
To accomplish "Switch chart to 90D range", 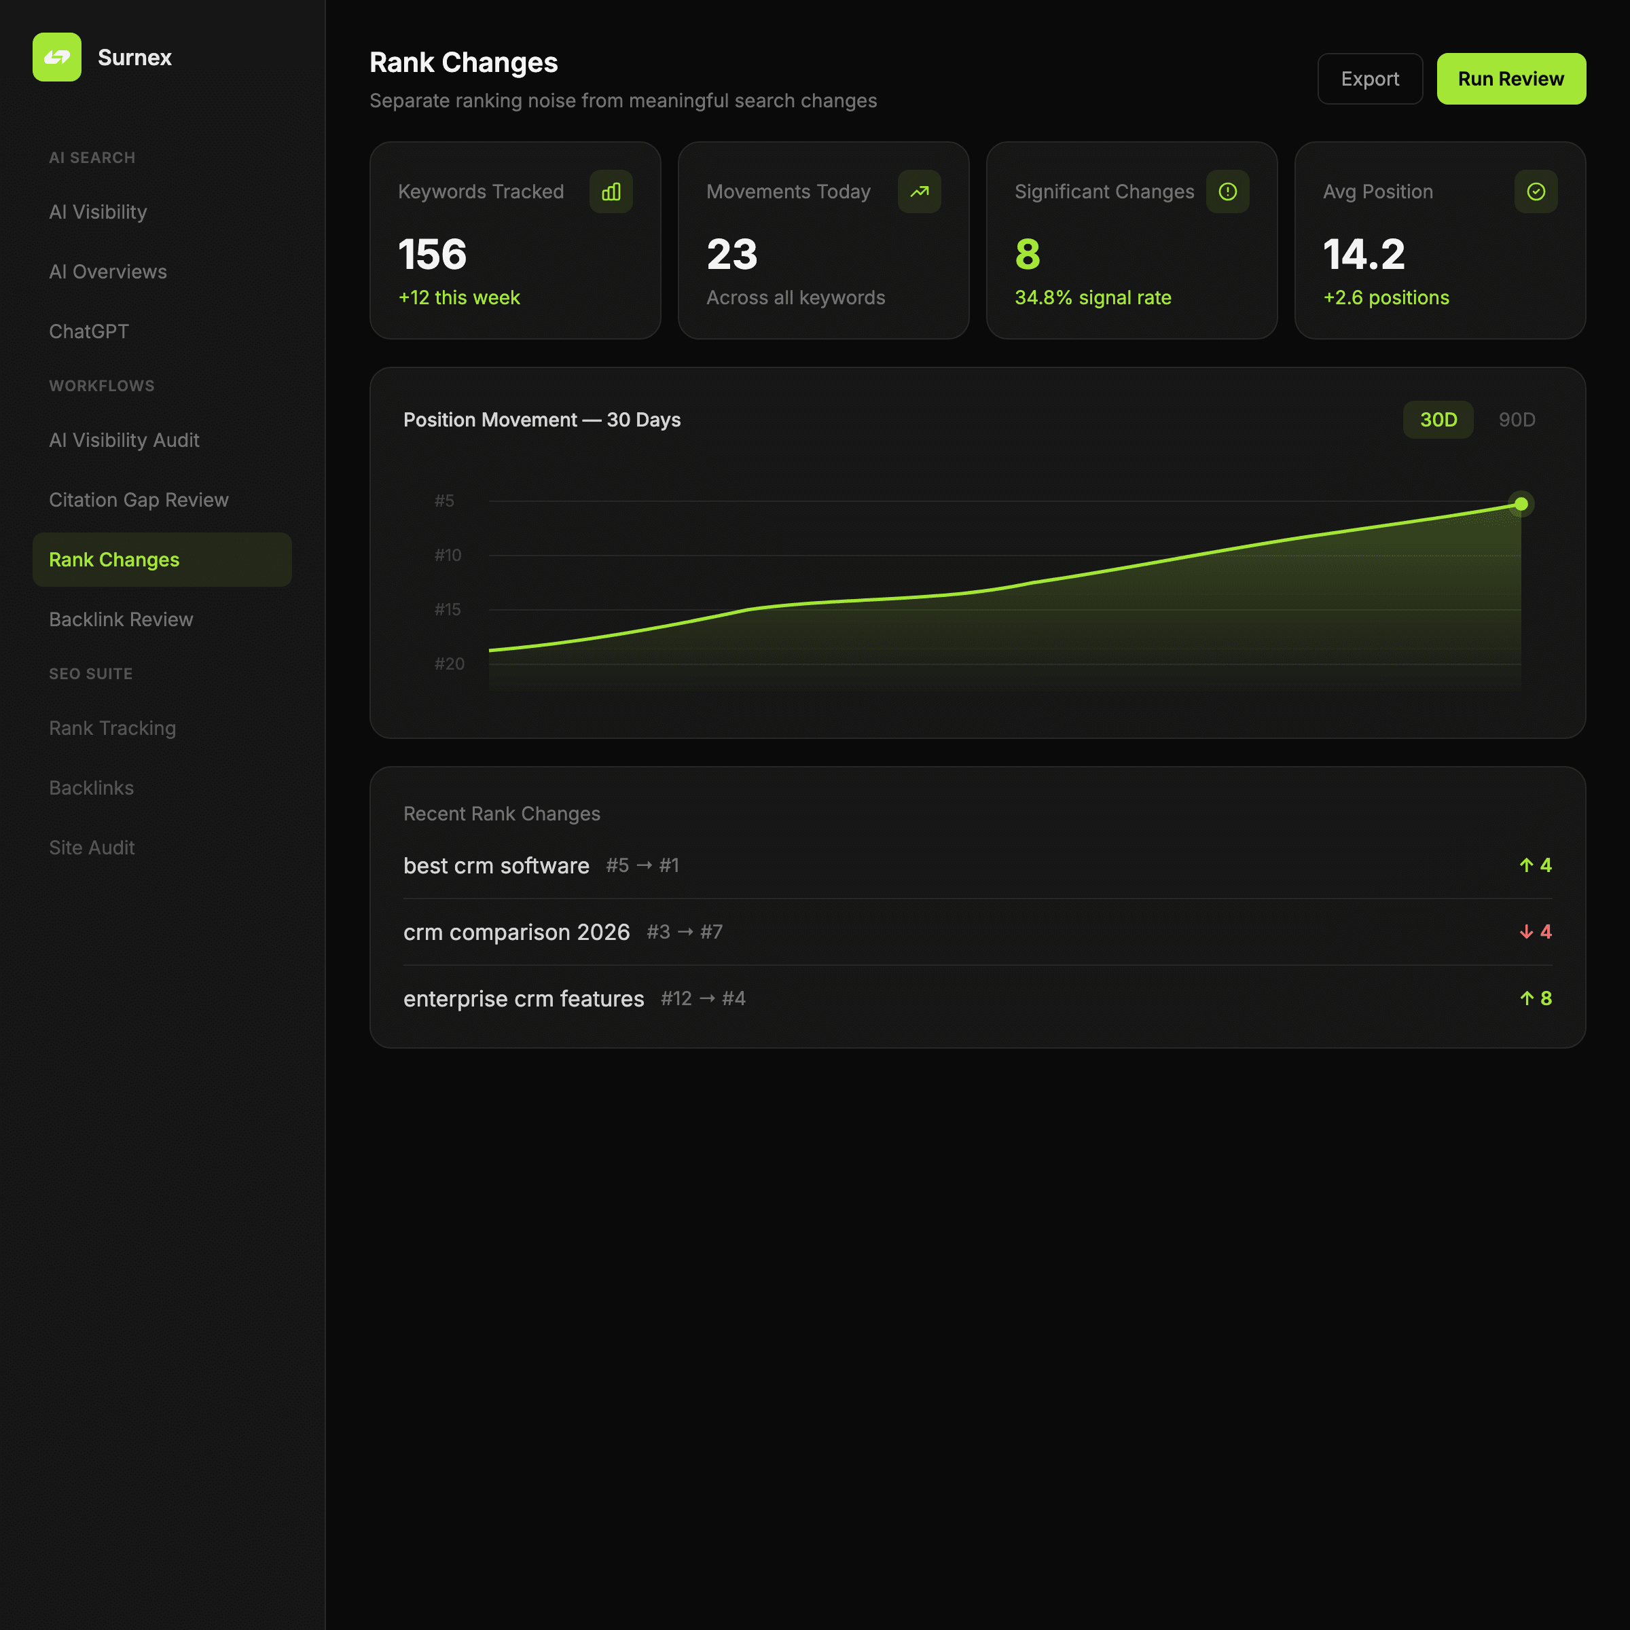I will [1516, 419].
